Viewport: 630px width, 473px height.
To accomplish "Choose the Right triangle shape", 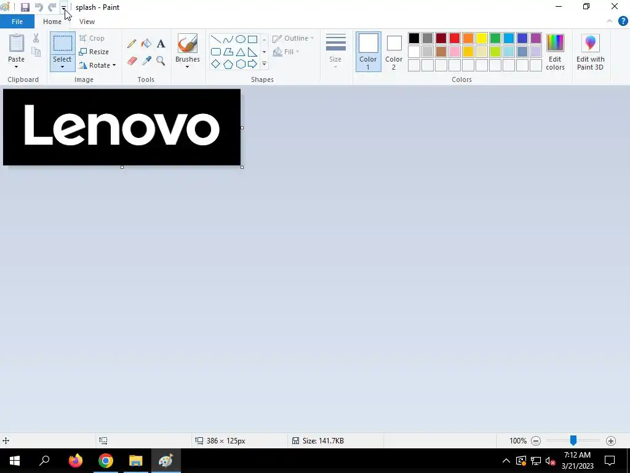I will pos(253,52).
